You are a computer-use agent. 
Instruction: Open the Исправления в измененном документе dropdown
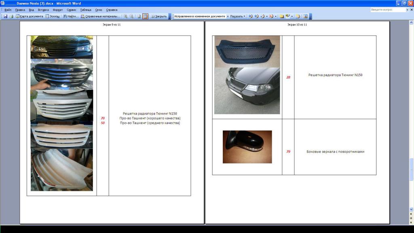pyautogui.click(x=228, y=17)
